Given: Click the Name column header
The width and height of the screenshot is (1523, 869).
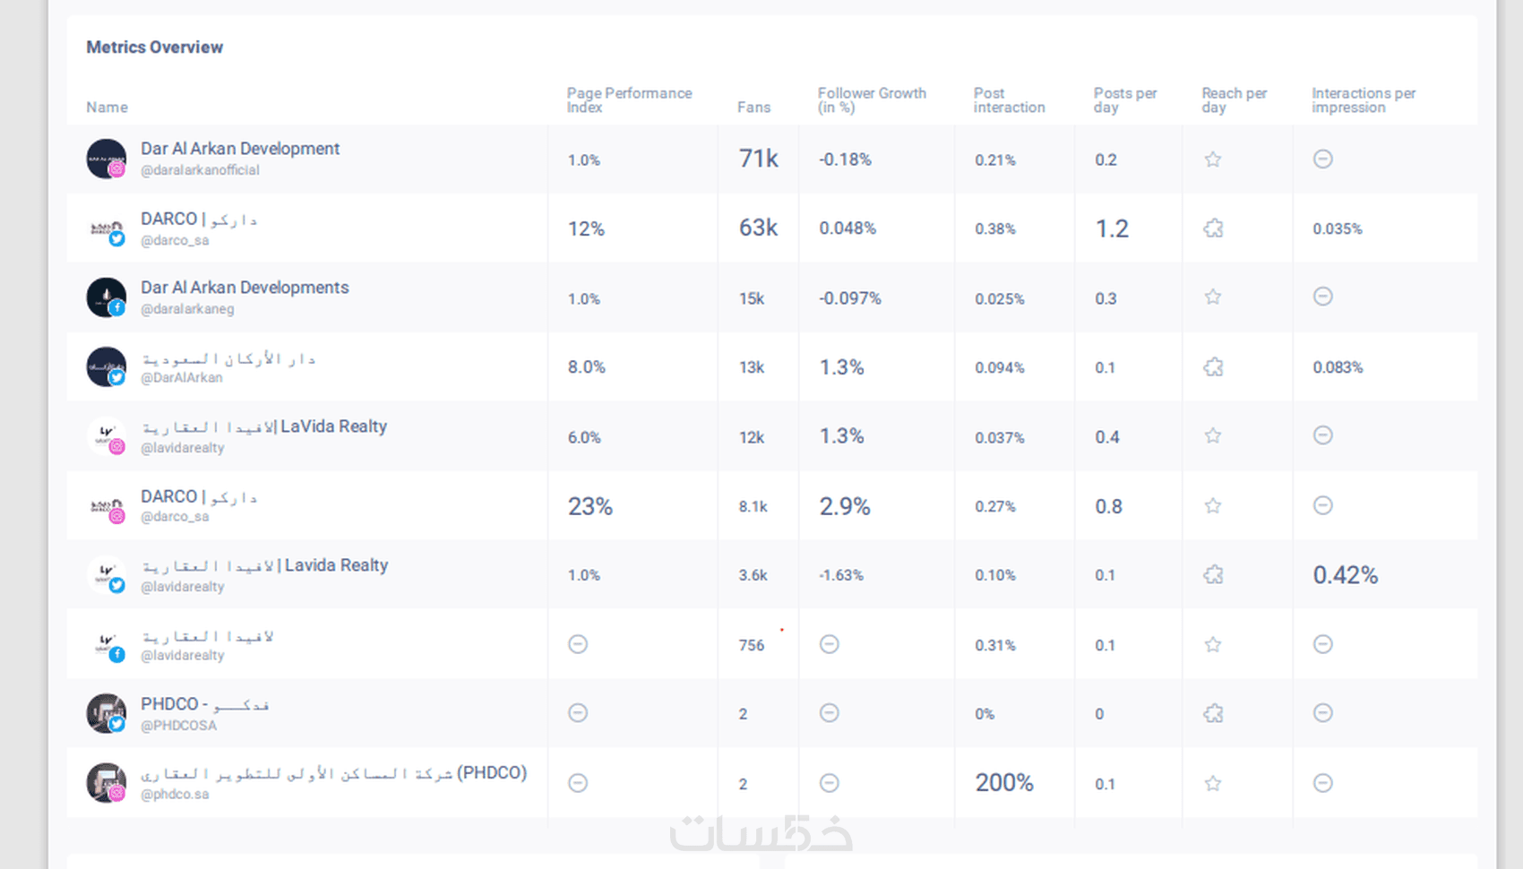Looking at the screenshot, I should click(107, 108).
